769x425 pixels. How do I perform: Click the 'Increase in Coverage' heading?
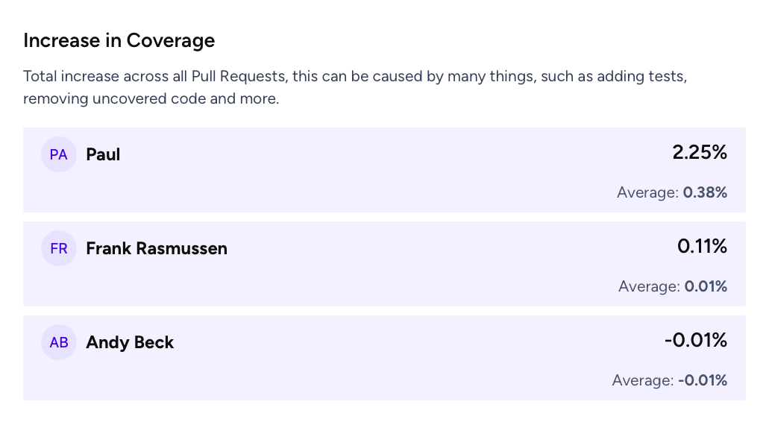click(119, 40)
